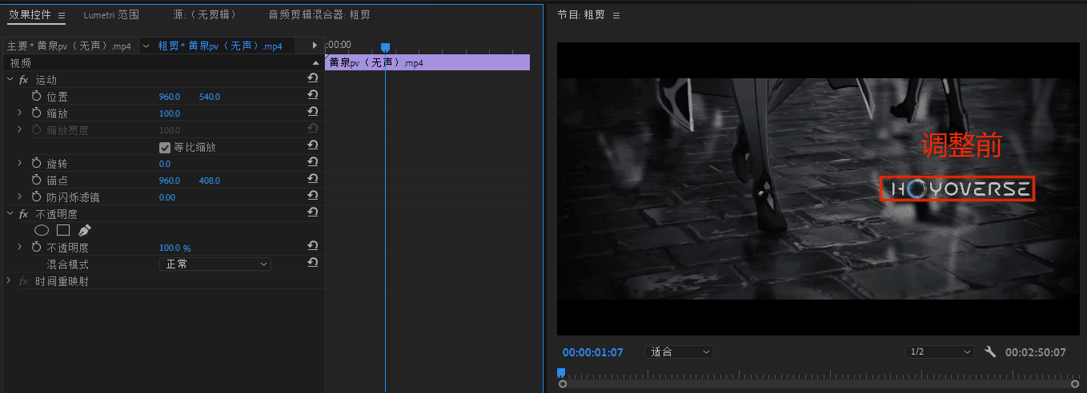1087x393 pixels.
Task: Switch to the Lumetri 范围 tab
Action: (x=111, y=14)
